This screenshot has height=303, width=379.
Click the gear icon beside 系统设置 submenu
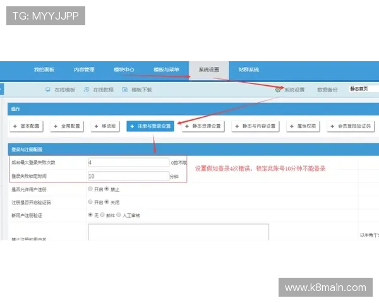(x=278, y=90)
